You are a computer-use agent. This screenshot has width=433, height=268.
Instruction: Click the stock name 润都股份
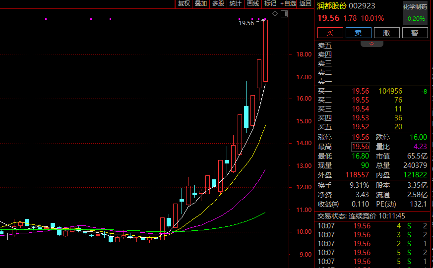coord(332,6)
